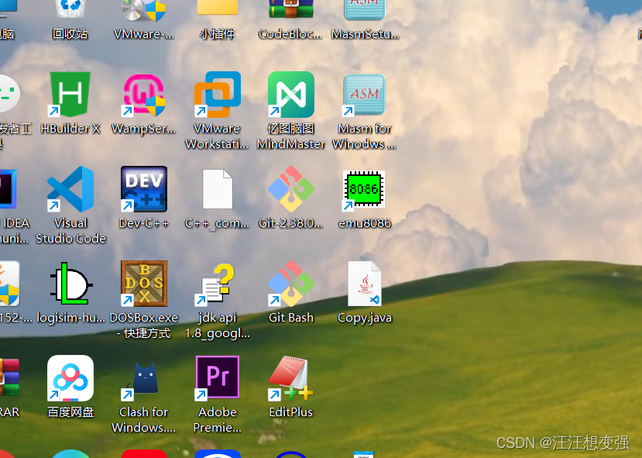This screenshot has width=642, height=458.
Task: Select the emu8086 chip icon
Action: [364, 190]
